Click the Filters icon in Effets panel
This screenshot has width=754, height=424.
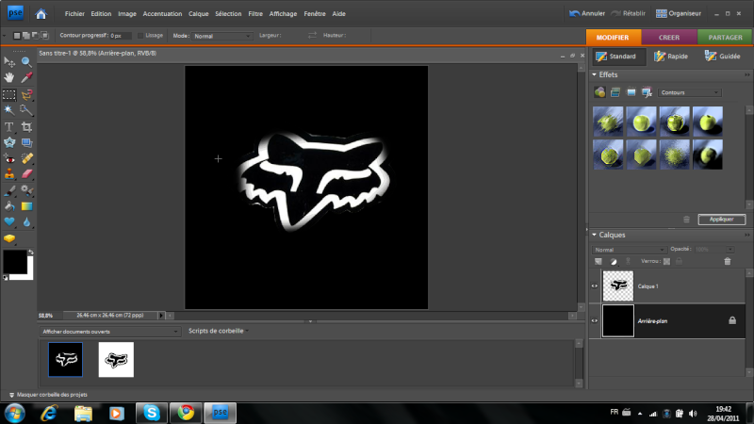tap(599, 92)
